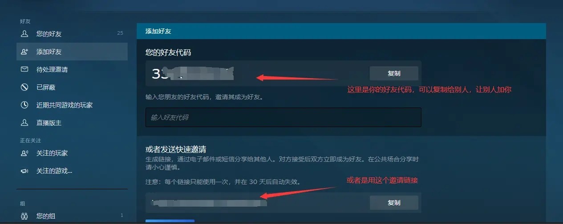Click the person icon beside 您的好友
563x224 pixels.
(24, 34)
